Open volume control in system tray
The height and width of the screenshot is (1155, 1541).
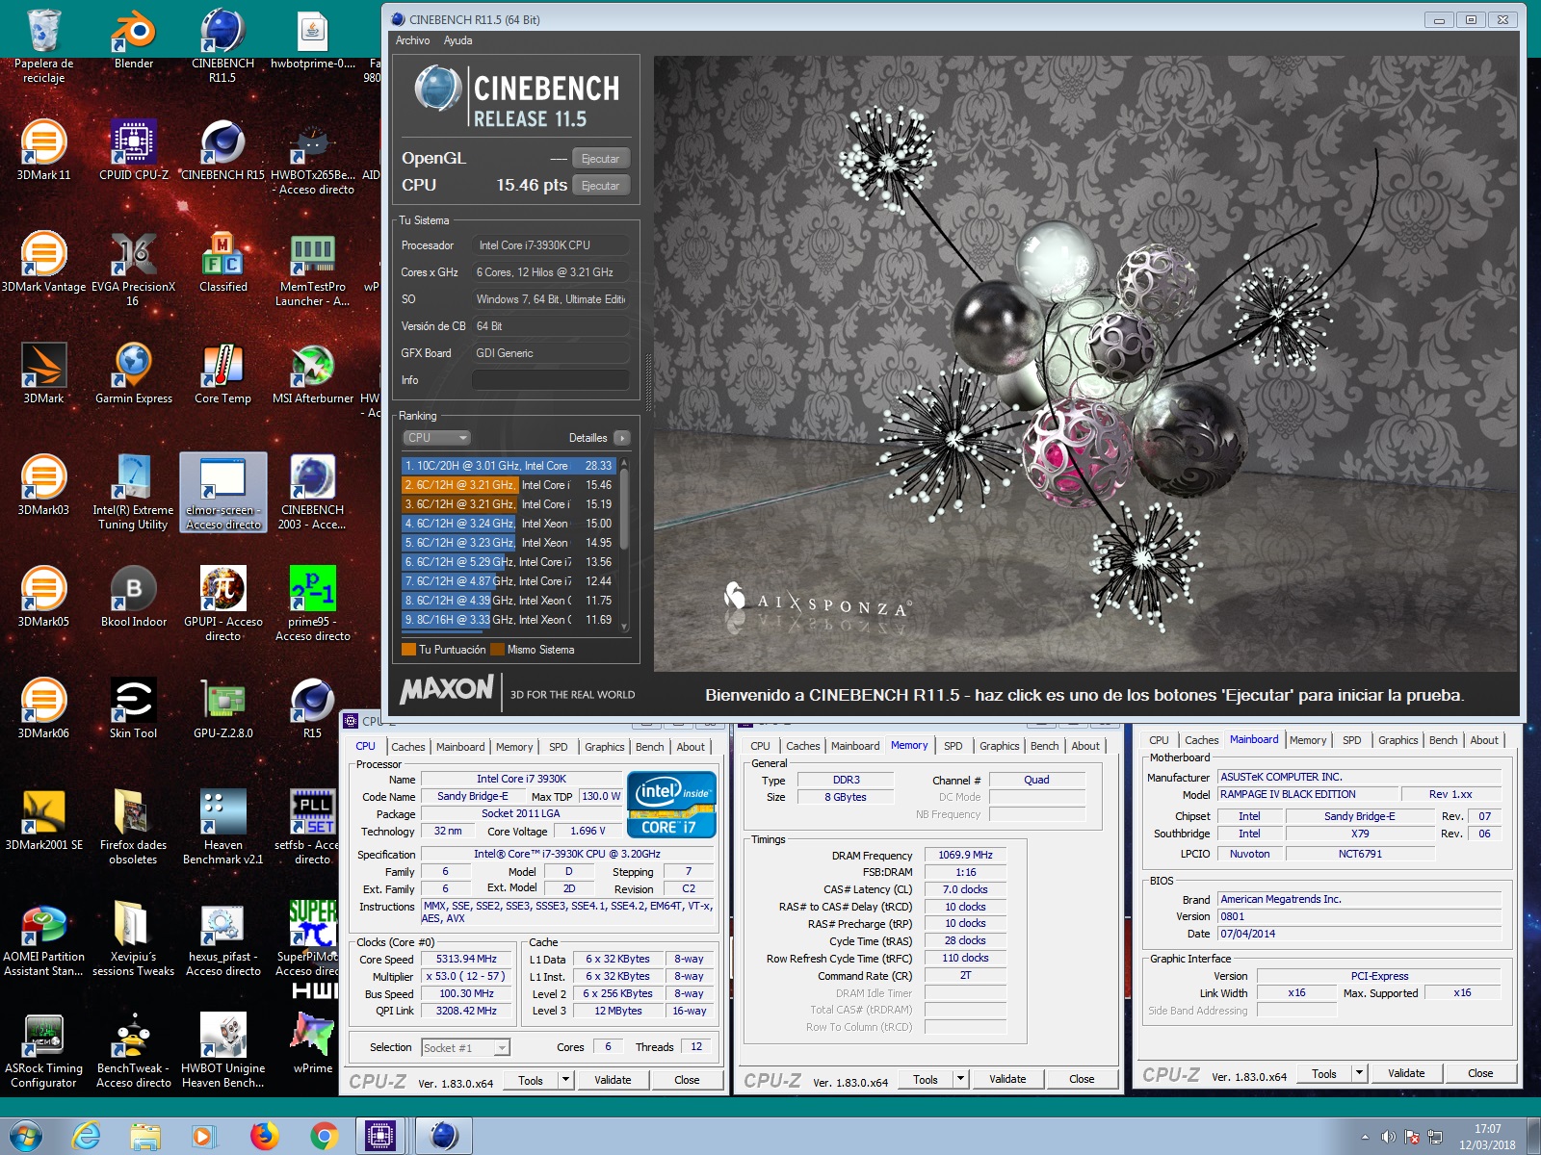pyautogui.click(x=1388, y=1137)
